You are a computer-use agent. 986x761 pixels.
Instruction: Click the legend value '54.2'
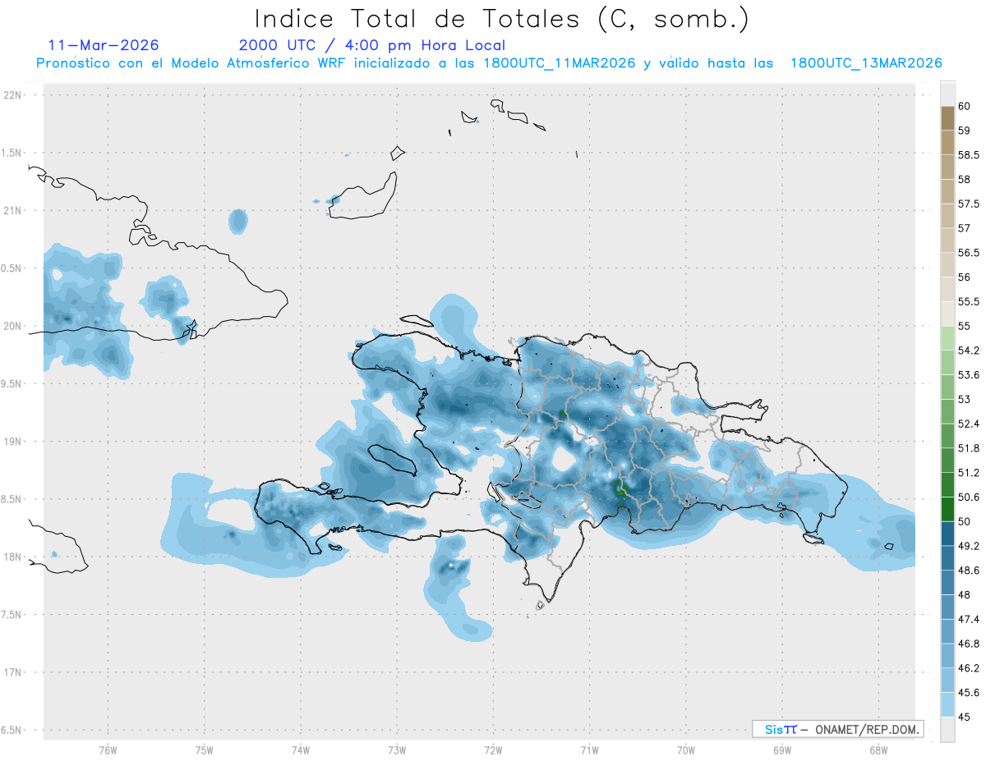click(968, 351)
